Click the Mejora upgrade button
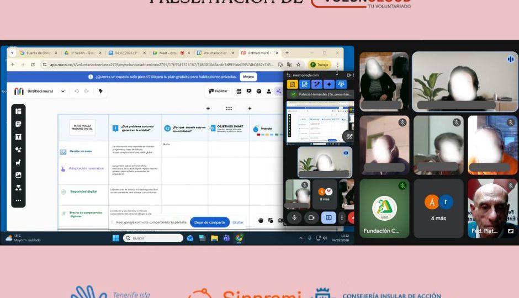This screenshot has height=298, width=519. [248, 77]
